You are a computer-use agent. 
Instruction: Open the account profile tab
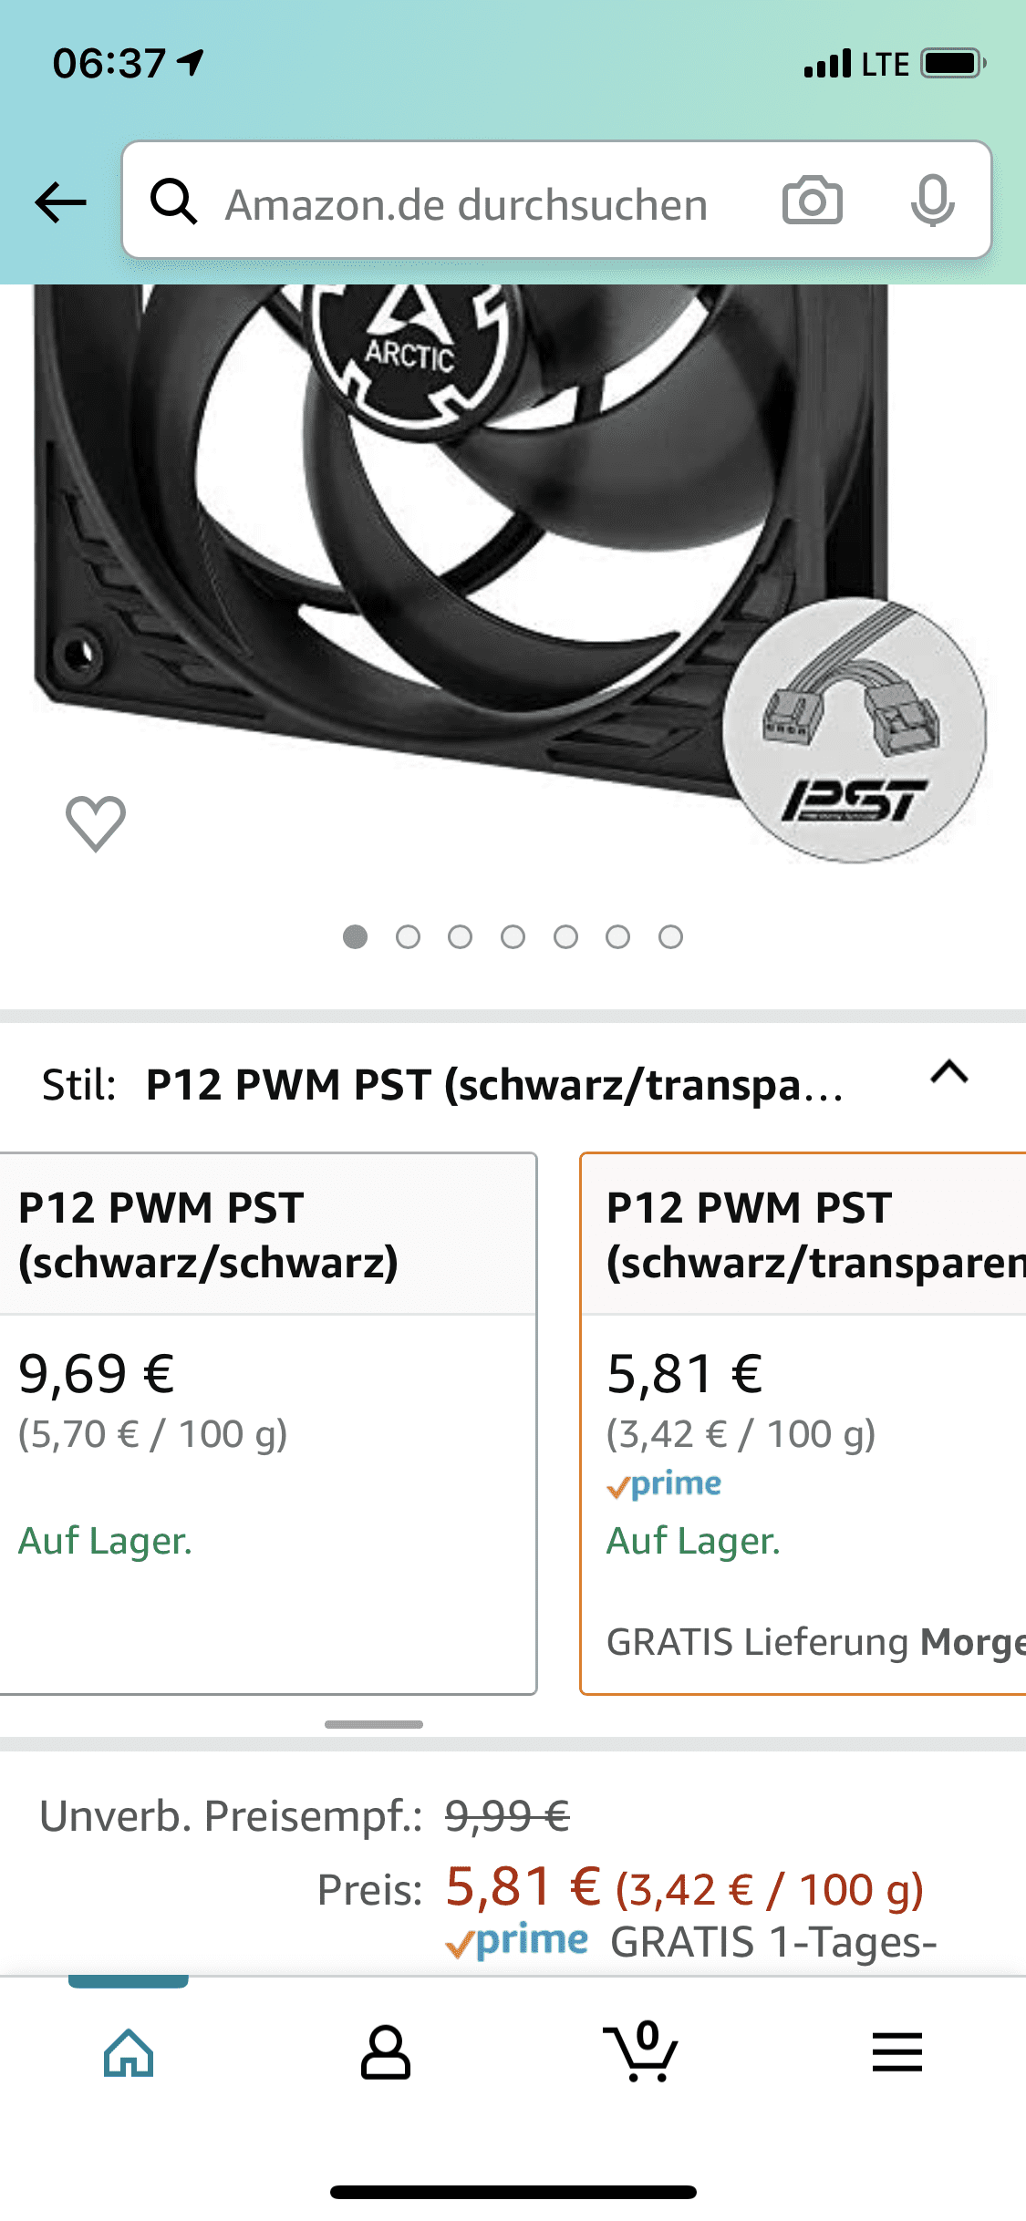pos(386,2053)
